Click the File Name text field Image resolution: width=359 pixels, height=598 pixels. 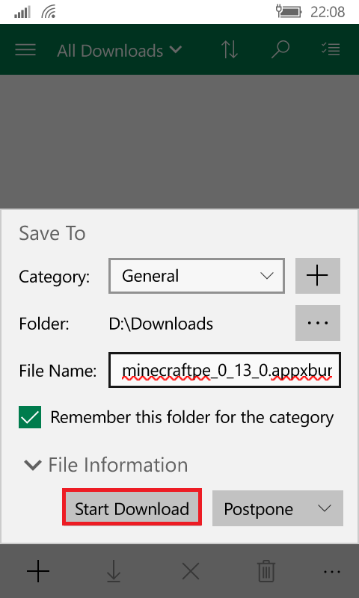tap(224, 370)
